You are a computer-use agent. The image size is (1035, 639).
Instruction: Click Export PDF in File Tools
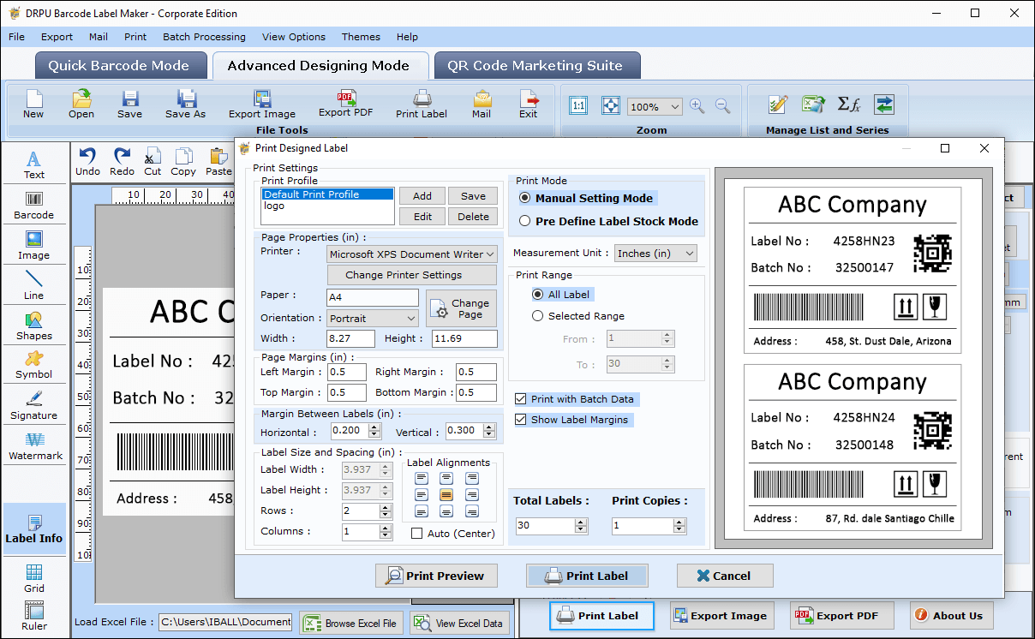(x=346, y=104)
